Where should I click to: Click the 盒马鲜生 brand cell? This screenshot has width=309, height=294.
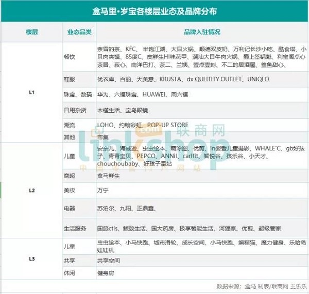[202, 176]
